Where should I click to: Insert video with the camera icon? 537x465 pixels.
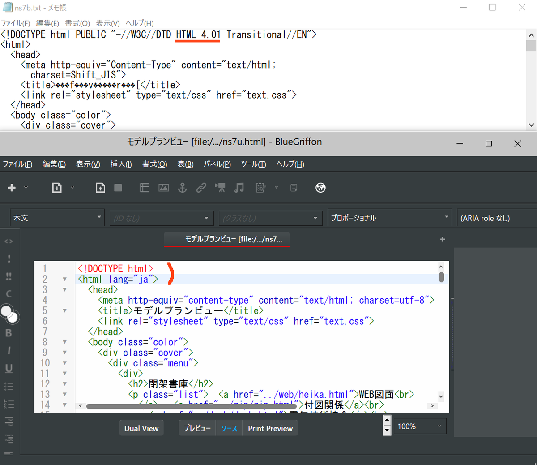point(220,188)
